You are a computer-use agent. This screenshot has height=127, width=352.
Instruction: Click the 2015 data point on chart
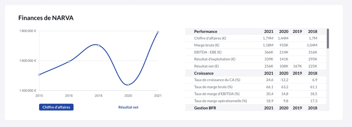pos(39,74)
